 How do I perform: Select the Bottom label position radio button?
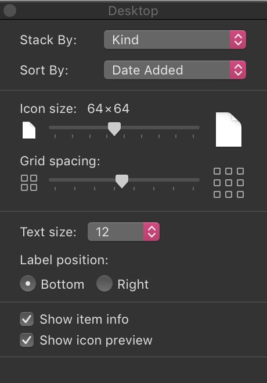(28, 283)
